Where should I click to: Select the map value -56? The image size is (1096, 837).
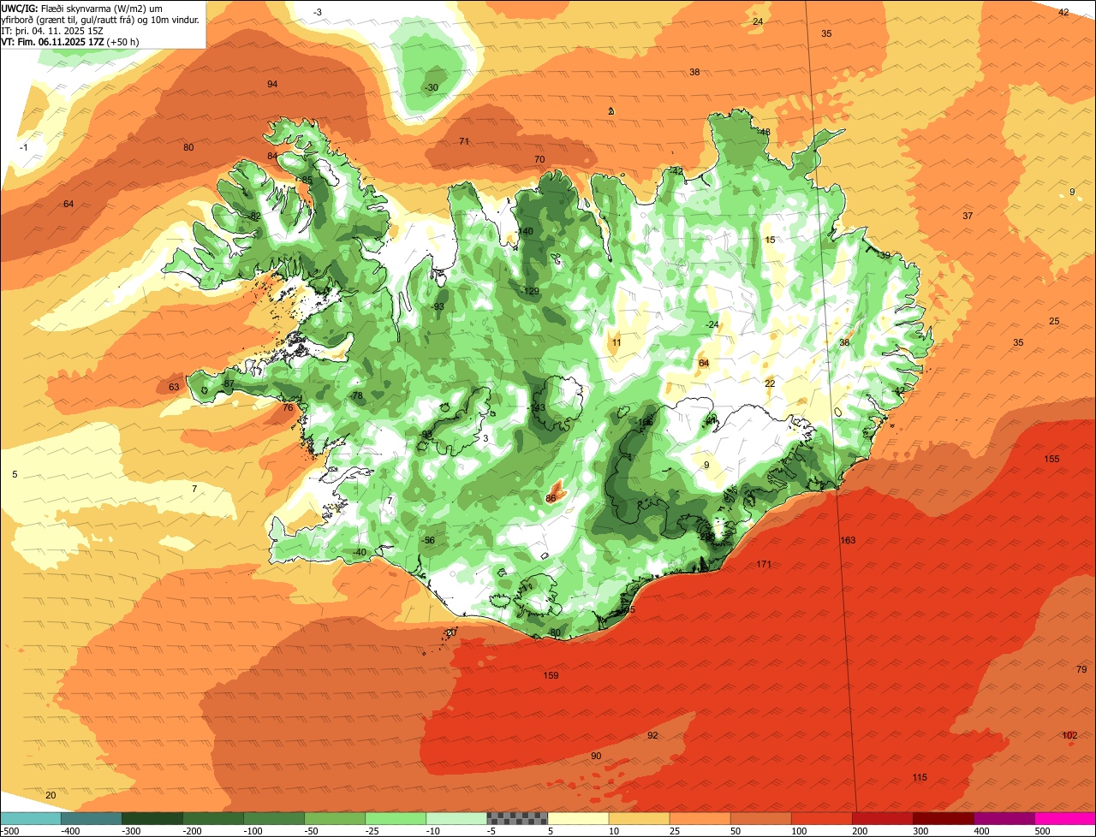[428, 540]
